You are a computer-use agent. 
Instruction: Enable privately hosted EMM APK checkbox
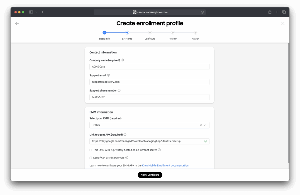91,150
